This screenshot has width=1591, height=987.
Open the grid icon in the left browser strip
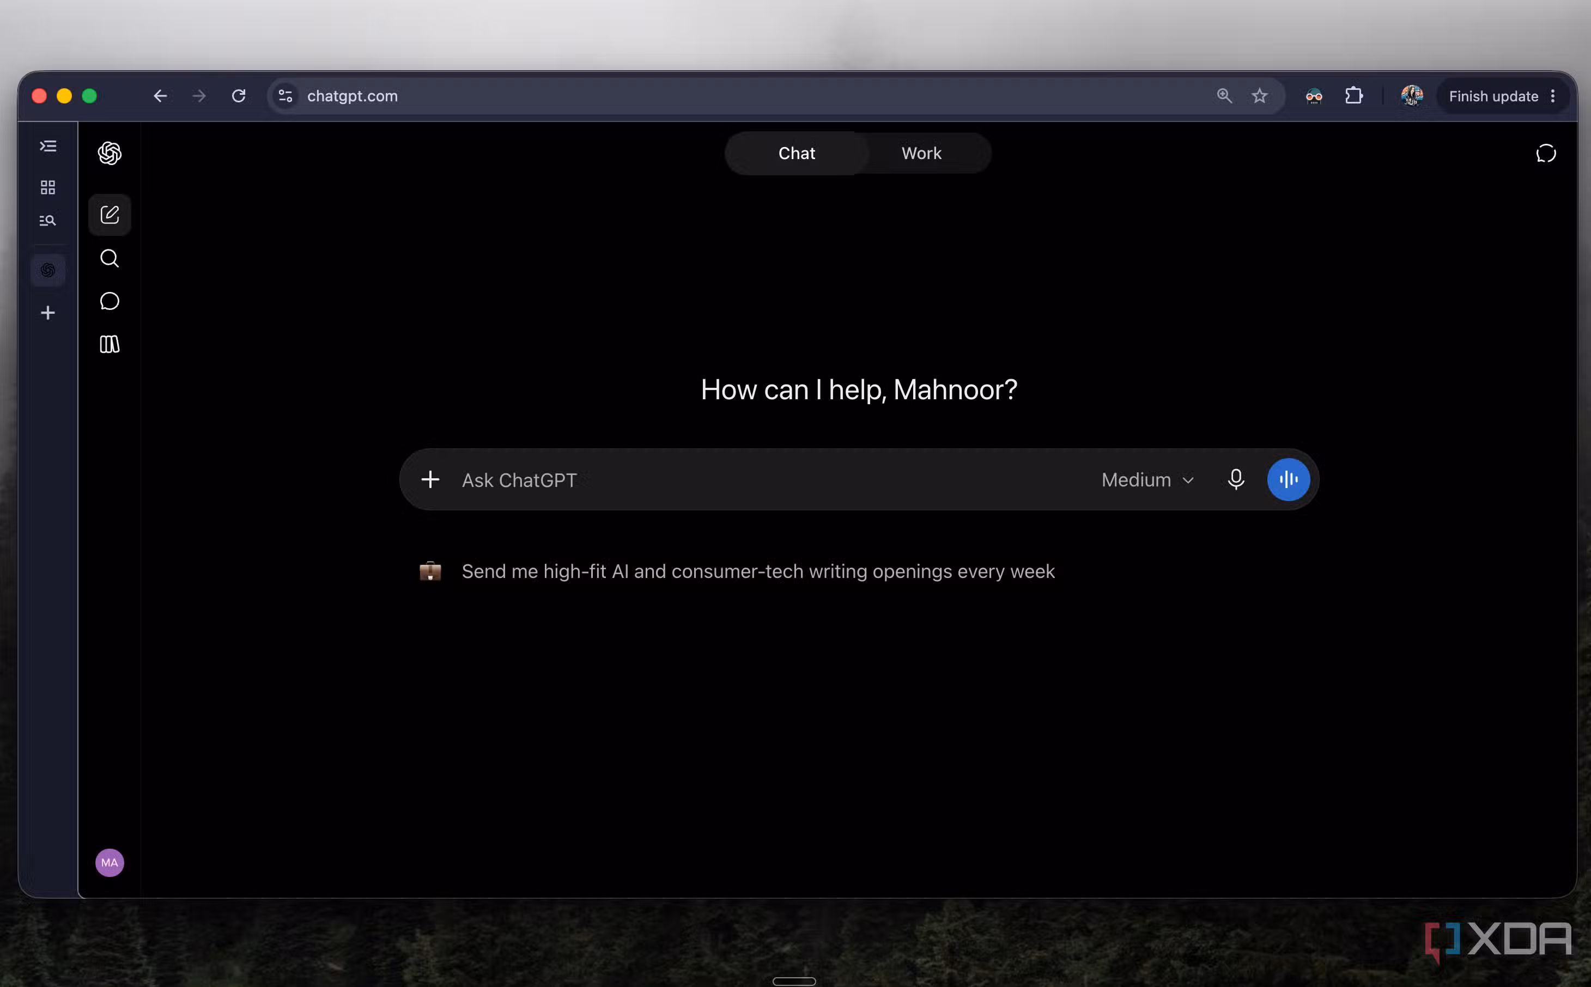coord(47,187)
